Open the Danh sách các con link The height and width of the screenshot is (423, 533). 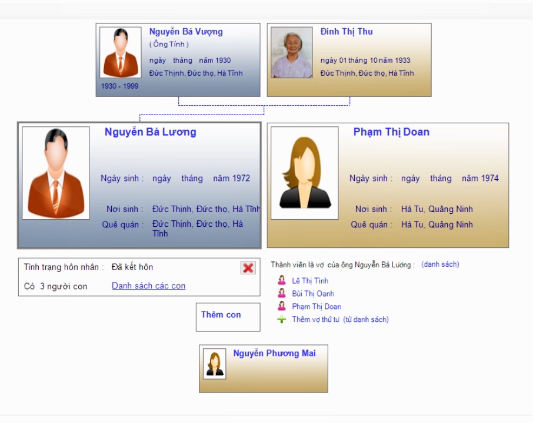click(x=149, y=286)
